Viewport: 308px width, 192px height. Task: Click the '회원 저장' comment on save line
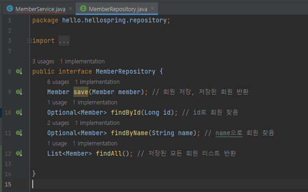pyautogui.click(x=177, y=92)
